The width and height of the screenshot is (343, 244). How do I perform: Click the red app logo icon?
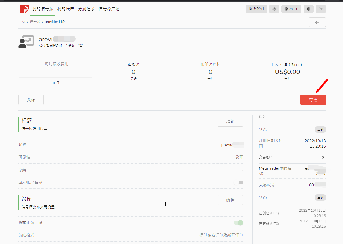click(24, 9)
